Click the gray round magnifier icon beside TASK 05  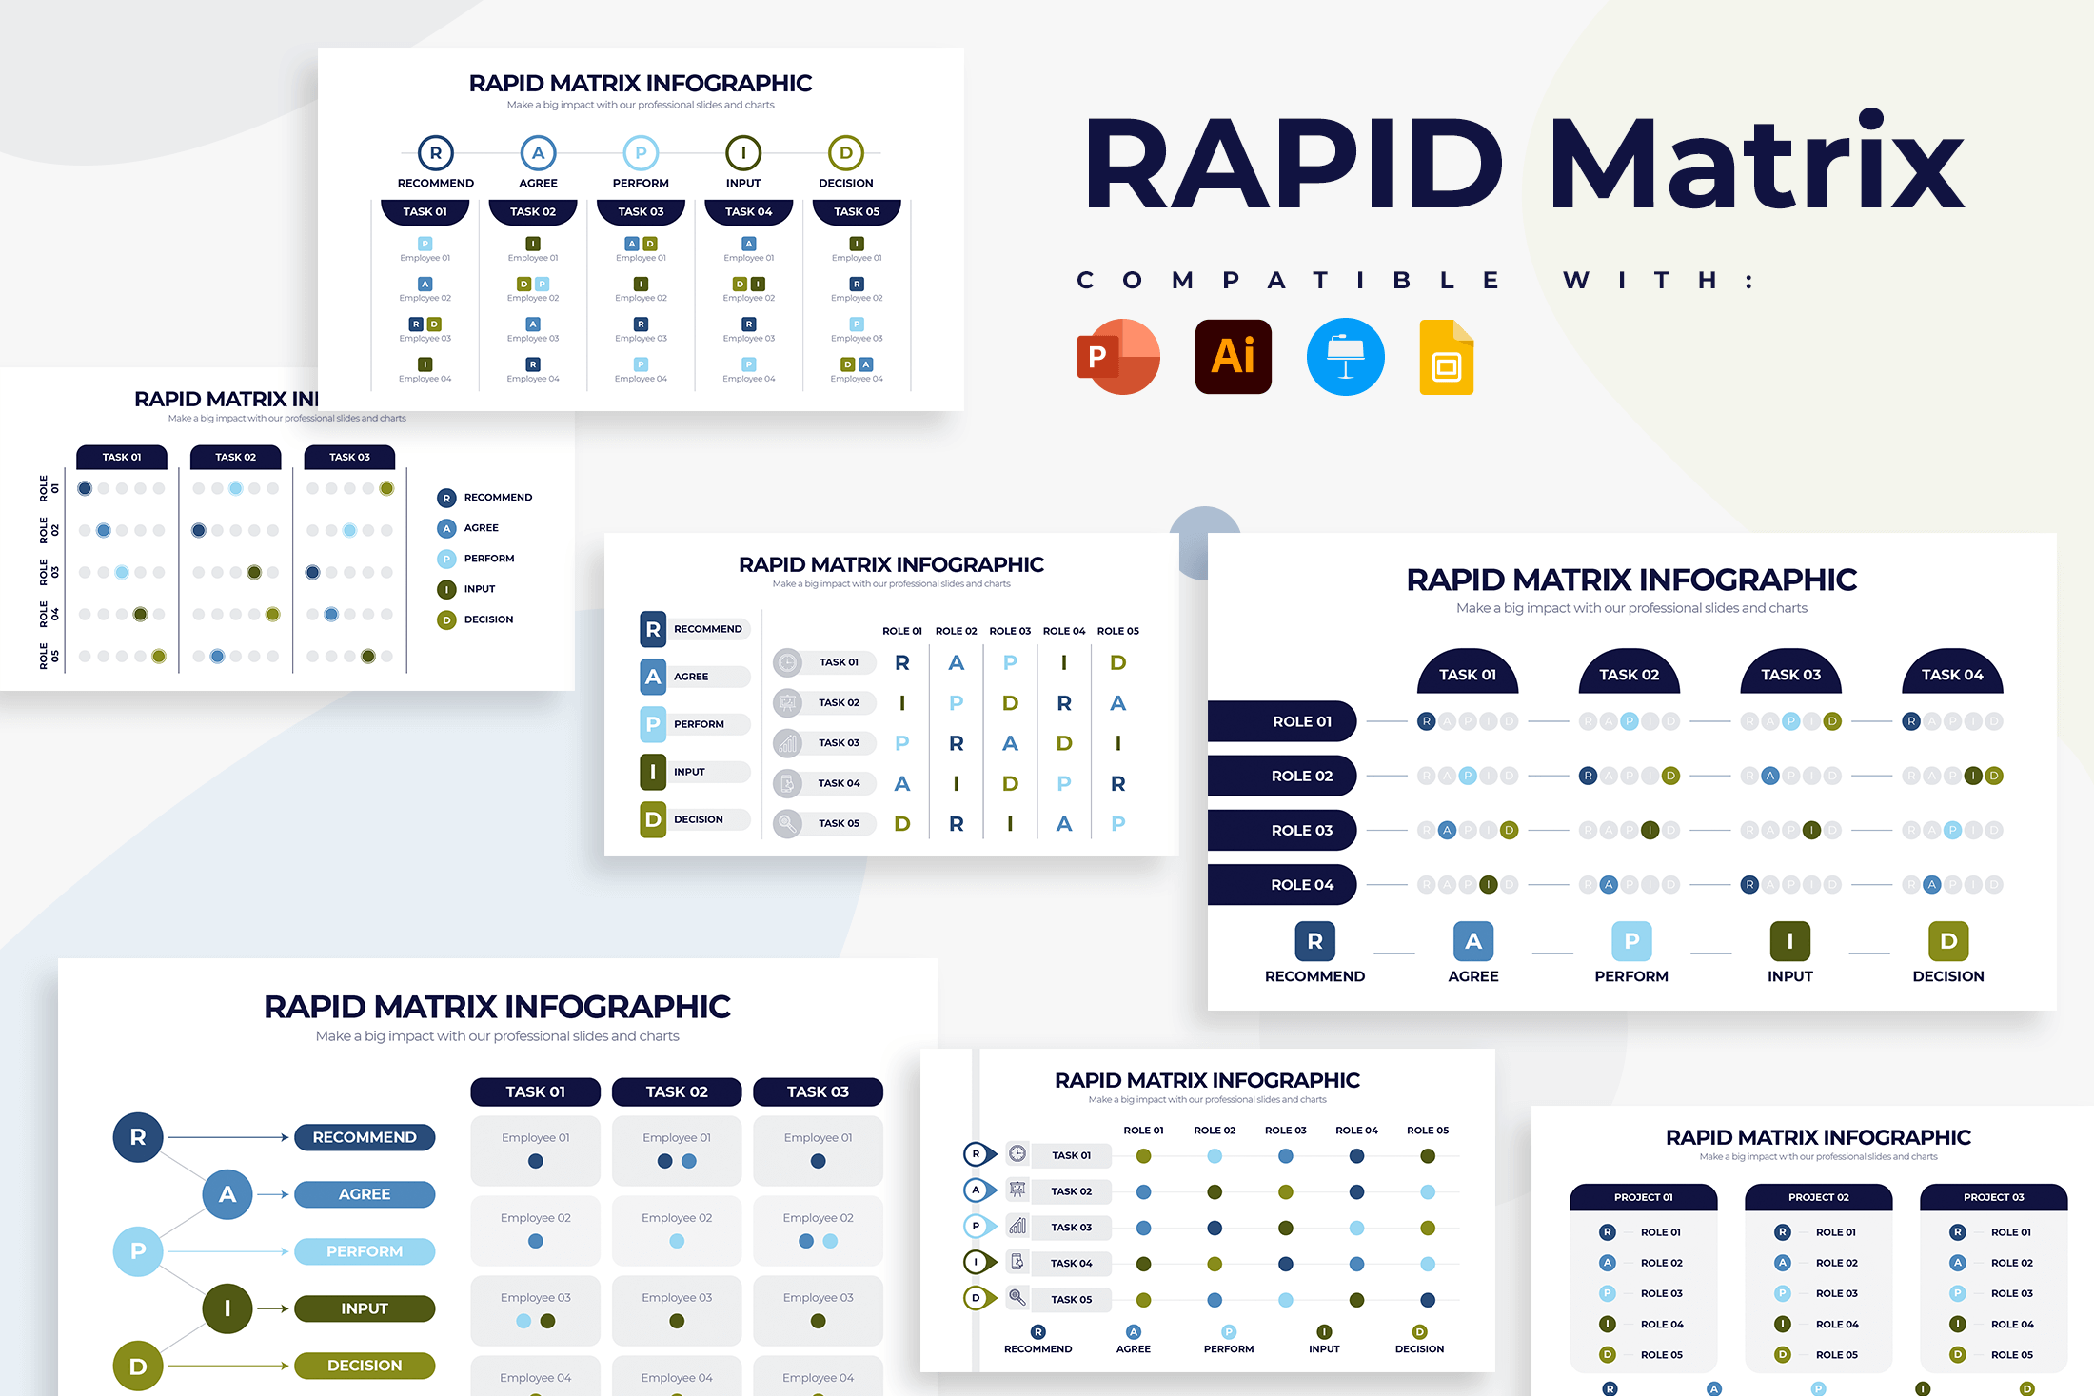[787, 823]
